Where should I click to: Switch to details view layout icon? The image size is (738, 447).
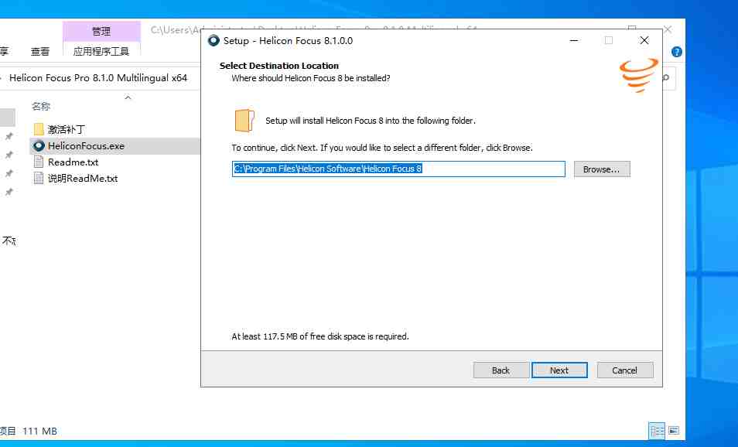click(657, 431)
